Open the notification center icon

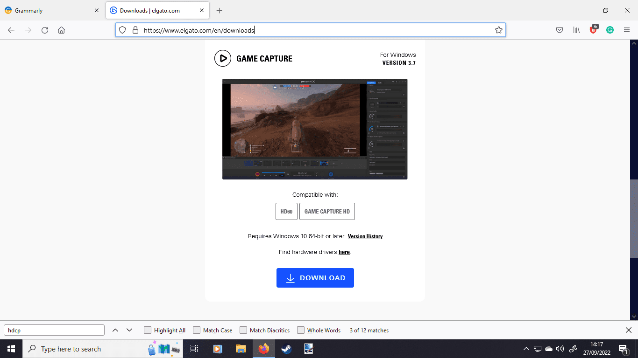point(624,349)
